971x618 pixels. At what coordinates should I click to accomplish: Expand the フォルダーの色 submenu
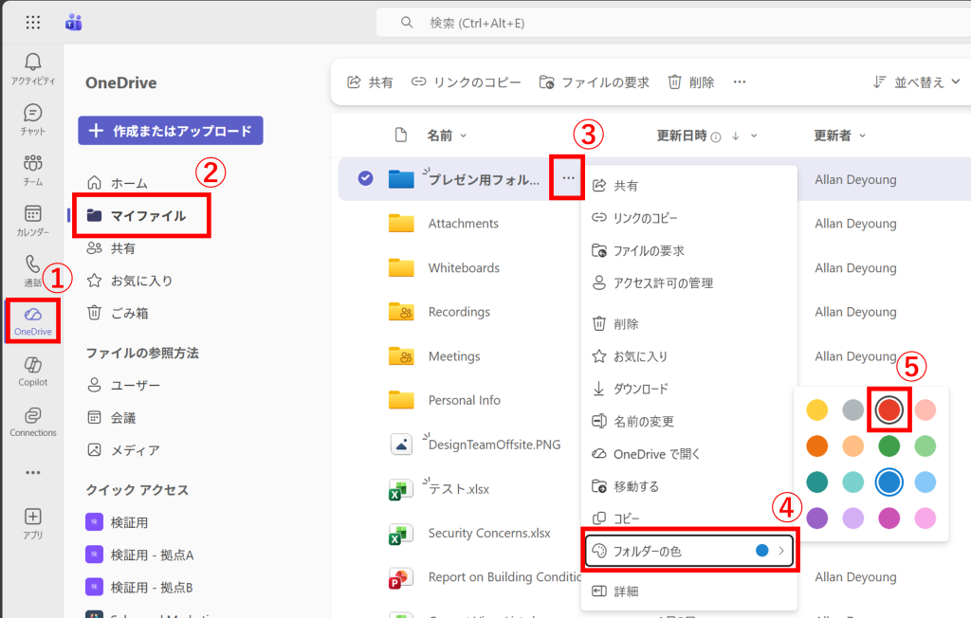[x=689, y=551]
